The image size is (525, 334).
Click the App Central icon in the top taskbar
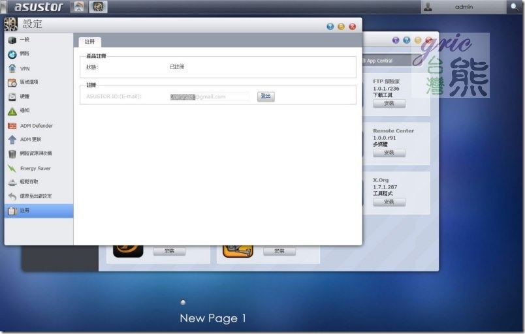[x=79, y=7]
